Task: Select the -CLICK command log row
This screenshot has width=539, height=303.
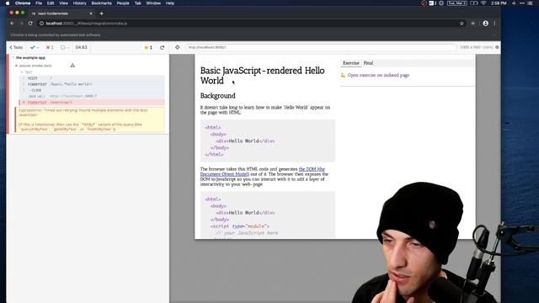Action: point(92,90)
